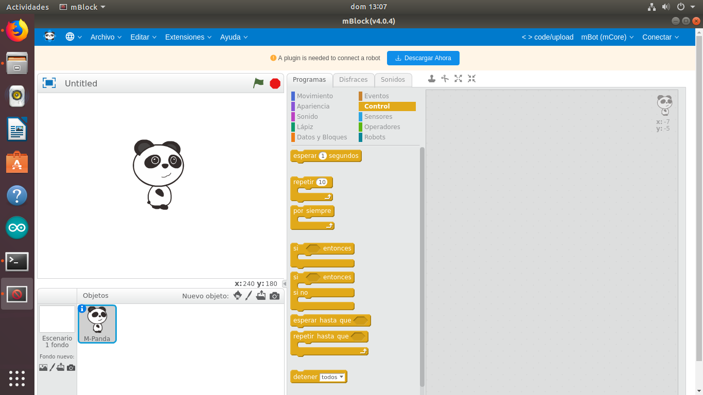This screenshot has height=395, width=703.
Task: Click the green flag to run the program
Action: click(x=258, y=83)
